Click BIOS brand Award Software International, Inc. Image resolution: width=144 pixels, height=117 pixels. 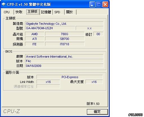[x=64, y=57]
